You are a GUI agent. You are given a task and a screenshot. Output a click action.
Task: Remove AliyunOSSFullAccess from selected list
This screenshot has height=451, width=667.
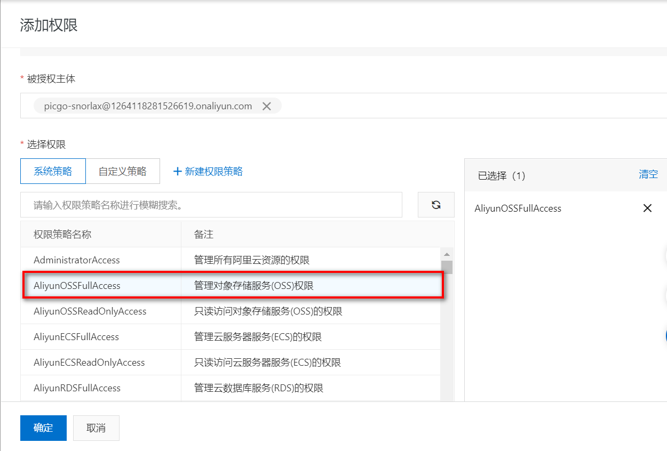(647, 208)
